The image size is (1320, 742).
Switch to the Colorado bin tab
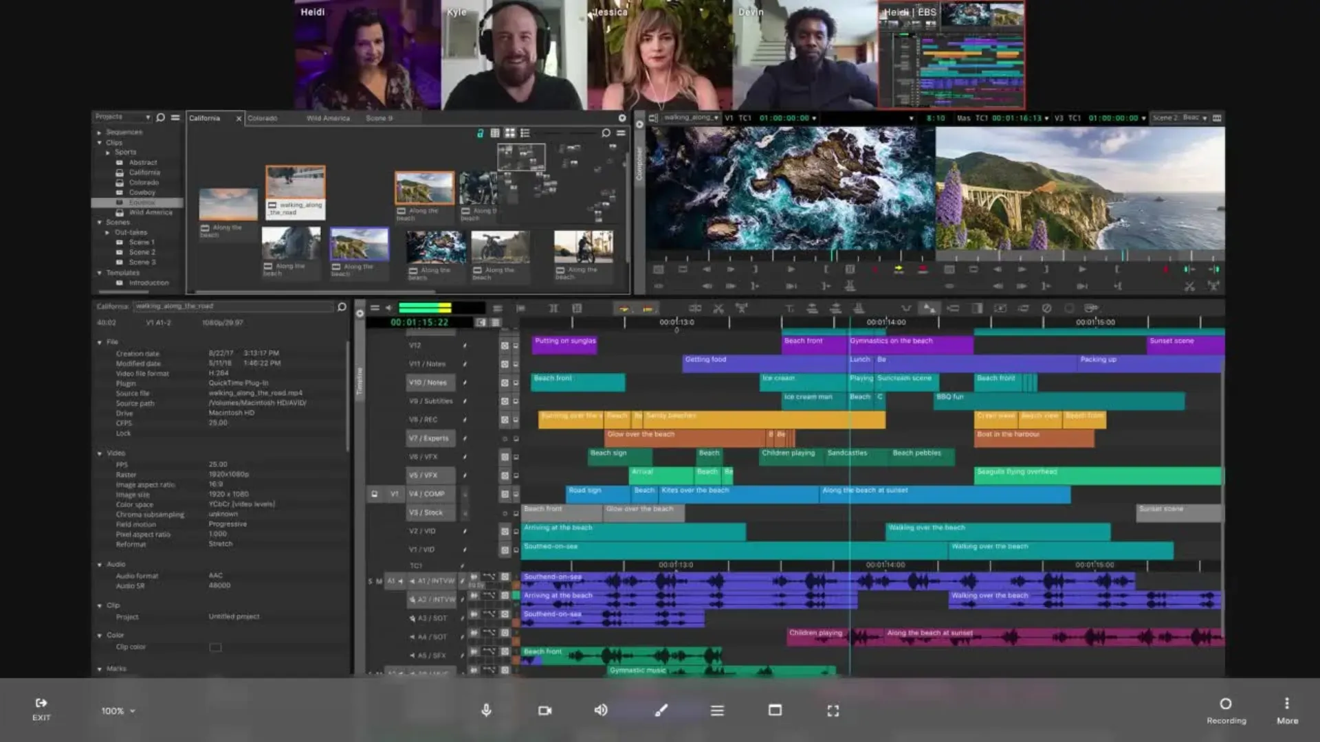coord(263,118)
